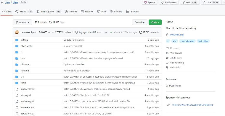Viewport: 225px width, 116px height.
Task: Click the 1 branch link
Action: coord(41,22)
